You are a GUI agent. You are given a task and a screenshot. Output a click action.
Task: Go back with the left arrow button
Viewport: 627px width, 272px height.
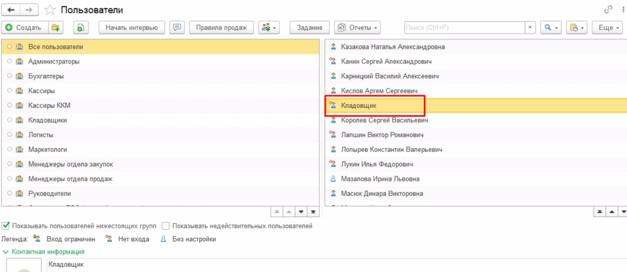tap(11, 10)
